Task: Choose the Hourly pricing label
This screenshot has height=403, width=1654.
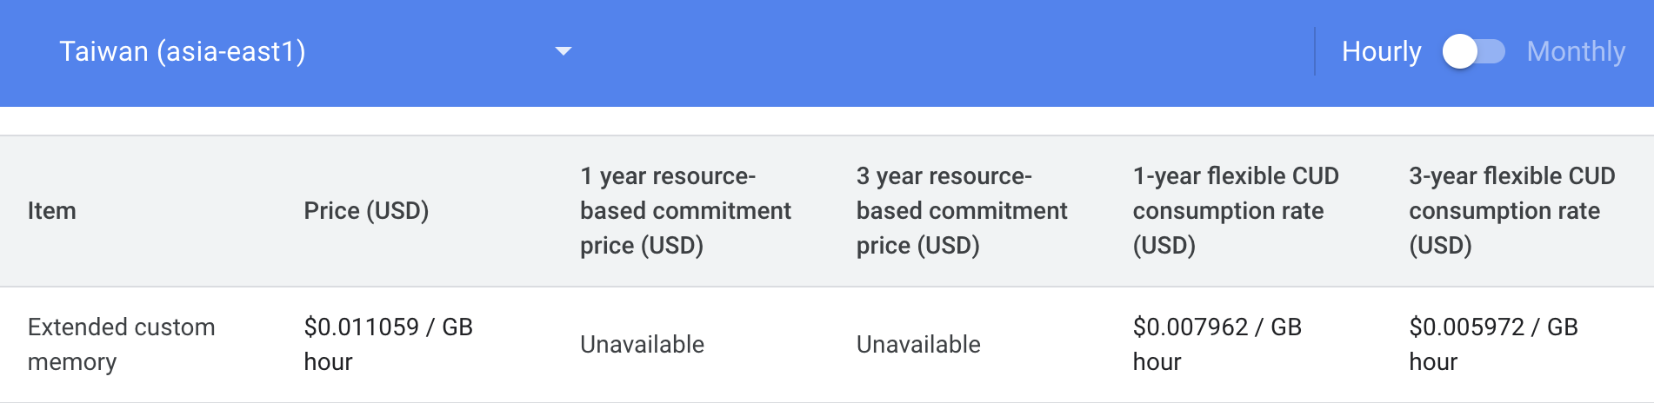Action: click(1381, 51)
